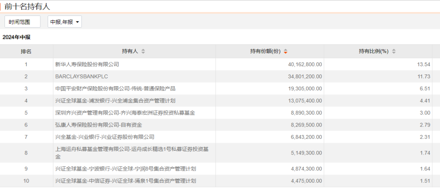440x194 pixels.
Task: Click share amount 8,269,500.00
Action: (x=306, y=125)
